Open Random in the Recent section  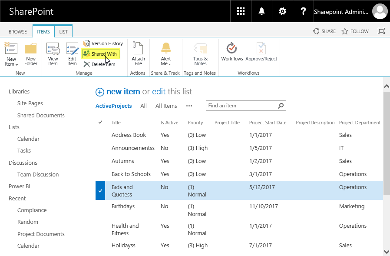[28, 222]
